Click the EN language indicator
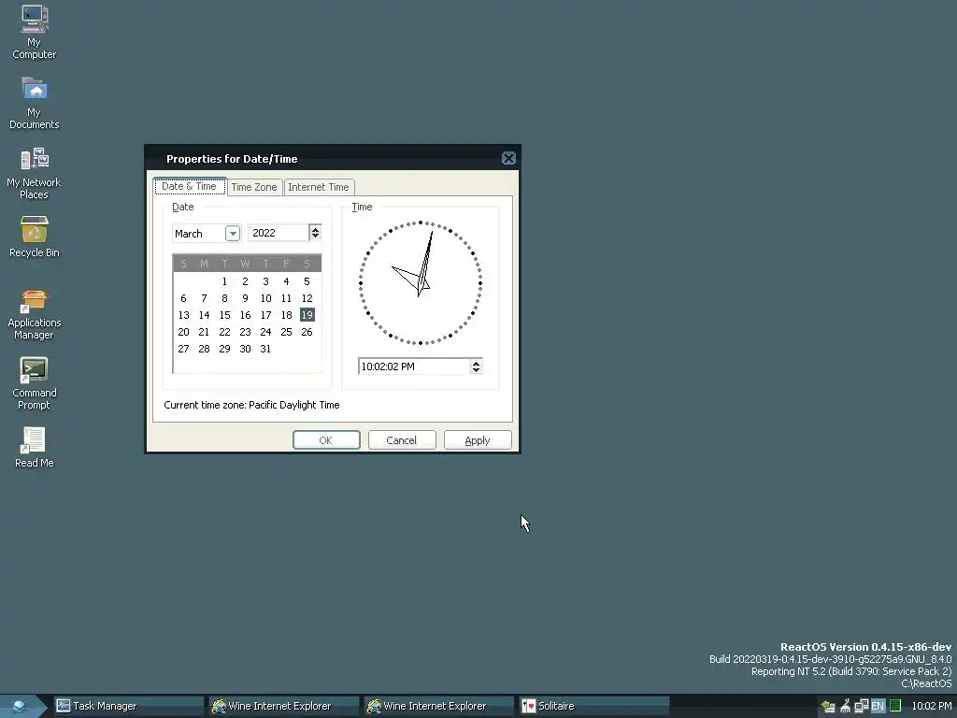Image resolution: width=957 pixels, height=718 pixels. (x=878, y=707)
